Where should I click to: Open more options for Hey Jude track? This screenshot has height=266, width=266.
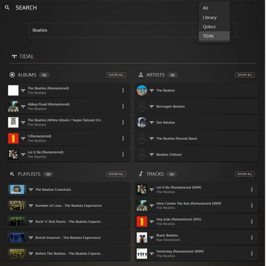tap(252, 221)
